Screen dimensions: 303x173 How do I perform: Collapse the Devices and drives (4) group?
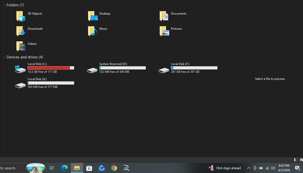click(4, 57)
